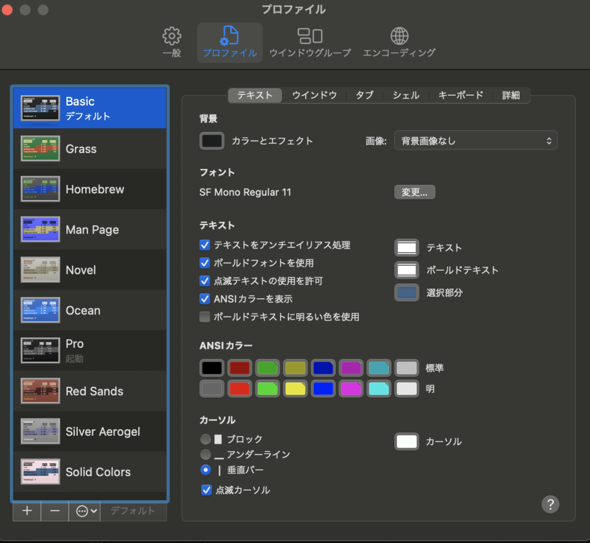Click the standard dark red ANSI swatch
The height and width of the screenshot is (543, 590).
click(240, 368)
